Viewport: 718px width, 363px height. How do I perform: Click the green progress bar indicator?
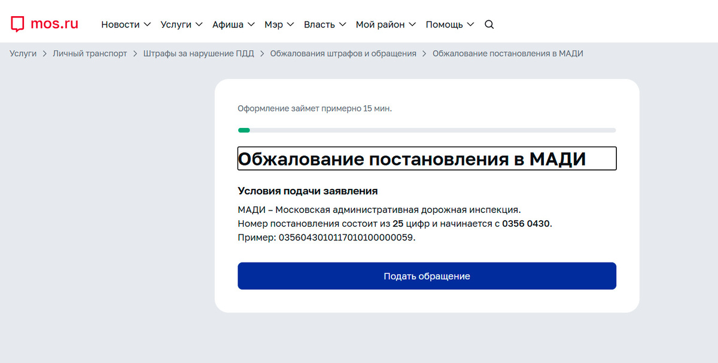[x=244, y=130]
